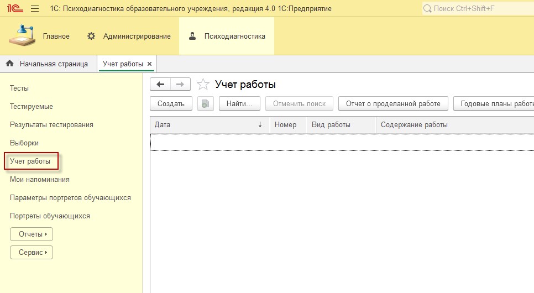
Task: Click the Поиск Ctrl+Shift+F field
Action: click(x=478, y=8)
